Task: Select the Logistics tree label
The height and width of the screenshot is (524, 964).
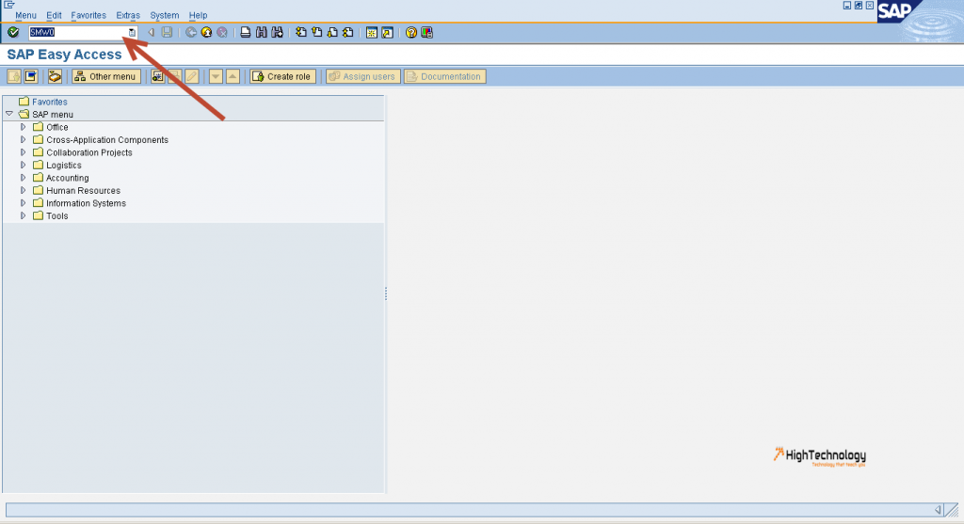Action: 64,166
